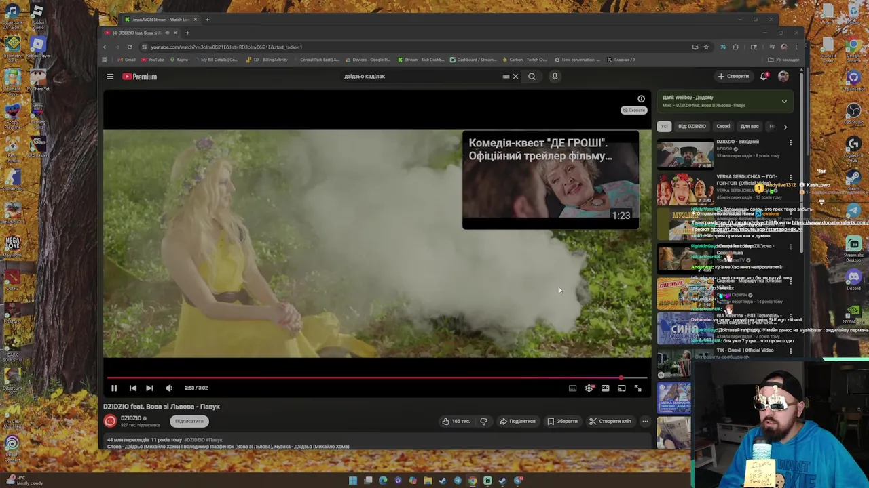Expand the Mix playlist panel chevron
This screenshot has width=869, height=488.
[x=784, y=102]
